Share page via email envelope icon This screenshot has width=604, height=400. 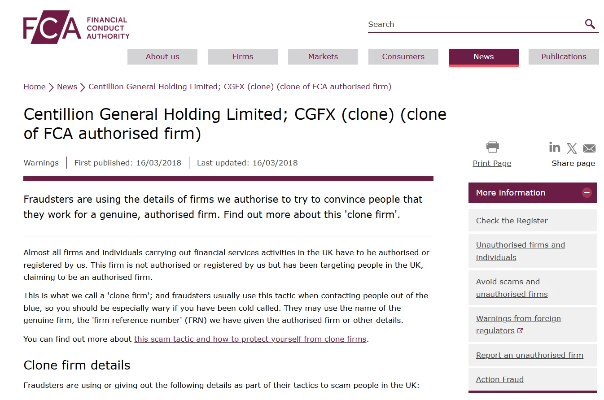click(x=589, y=148)
